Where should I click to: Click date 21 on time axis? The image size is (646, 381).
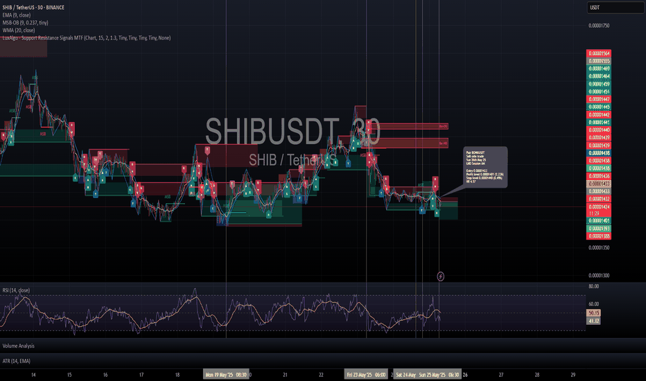(x=285, y=375)
